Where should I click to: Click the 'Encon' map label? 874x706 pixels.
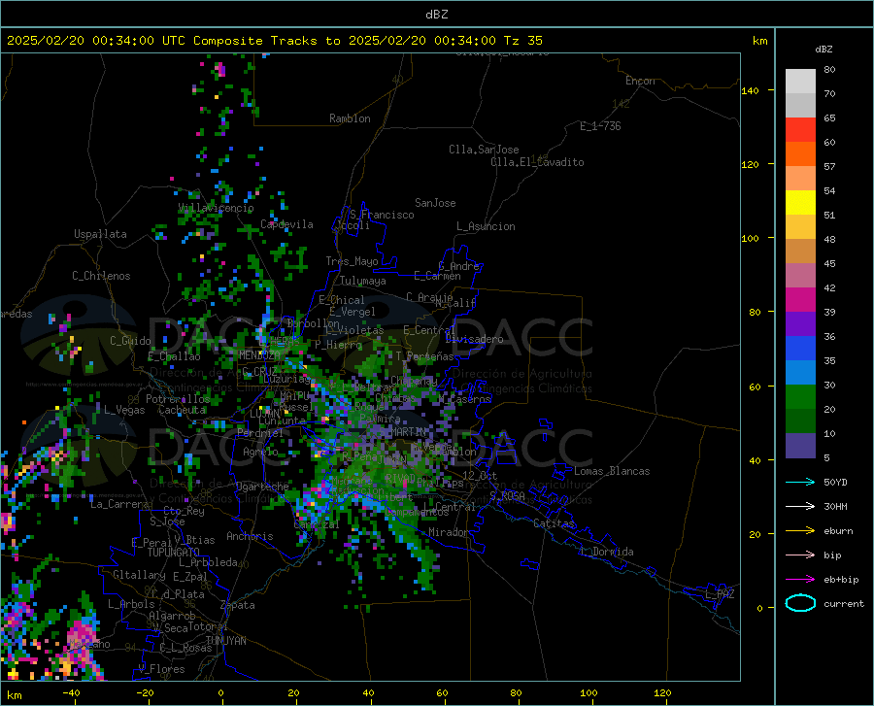(640, 81)
